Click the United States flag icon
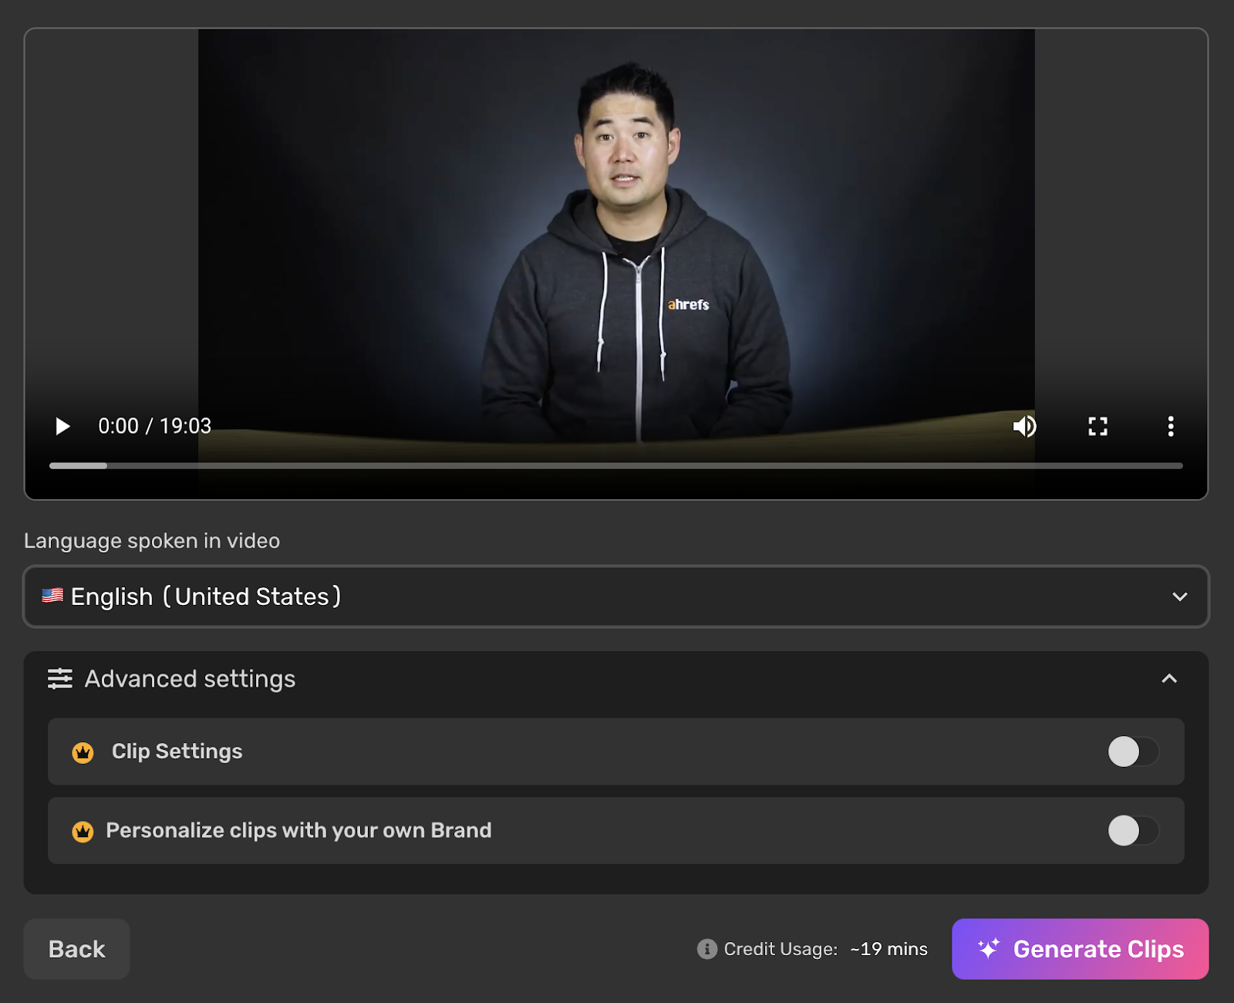This screenshot has width=1234, height=1003. point(52,596)
